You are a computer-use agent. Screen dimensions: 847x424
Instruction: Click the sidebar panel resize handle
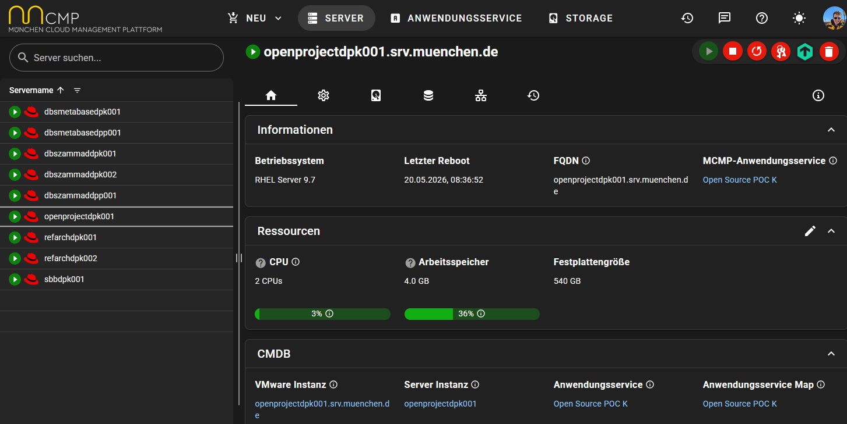238,258
